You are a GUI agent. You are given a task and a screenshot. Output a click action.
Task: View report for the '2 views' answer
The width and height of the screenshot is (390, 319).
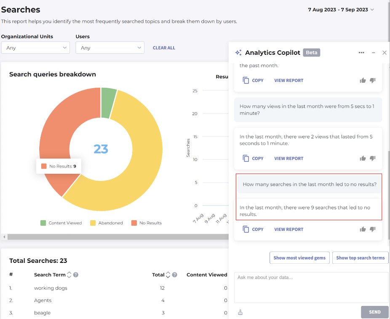point(289,159)
